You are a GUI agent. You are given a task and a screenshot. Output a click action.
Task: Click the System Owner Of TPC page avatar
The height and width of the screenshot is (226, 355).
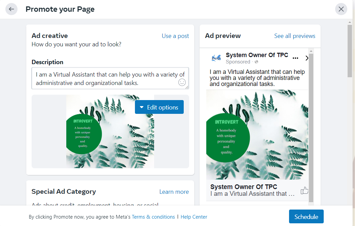[216, 58]
